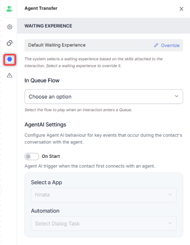
Task: Click the green Agent Transfer node icon
Action: pos(9,9)
